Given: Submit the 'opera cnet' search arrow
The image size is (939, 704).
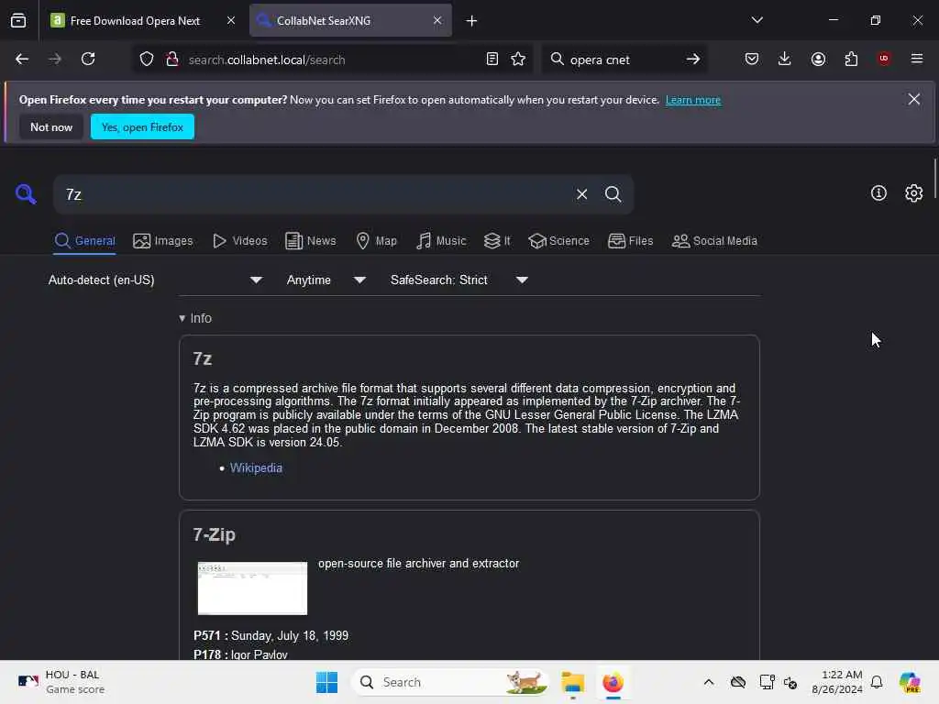Looking at the screenshot, I should pyautogui.click(x=693, y=60).
